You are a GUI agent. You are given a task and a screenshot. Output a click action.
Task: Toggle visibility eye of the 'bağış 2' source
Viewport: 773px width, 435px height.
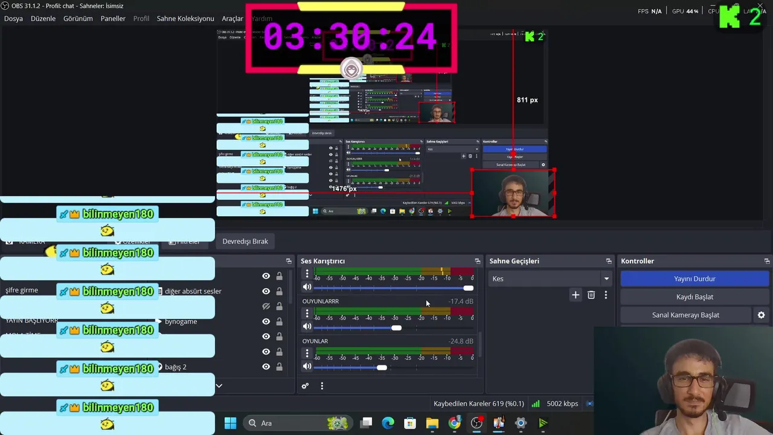[266, 367]
